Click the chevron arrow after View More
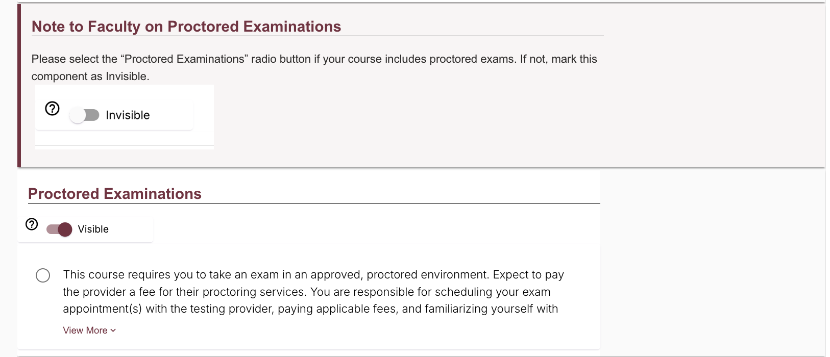Image resolution: width=830 pixels, height=357 pixels. point(113,330)
